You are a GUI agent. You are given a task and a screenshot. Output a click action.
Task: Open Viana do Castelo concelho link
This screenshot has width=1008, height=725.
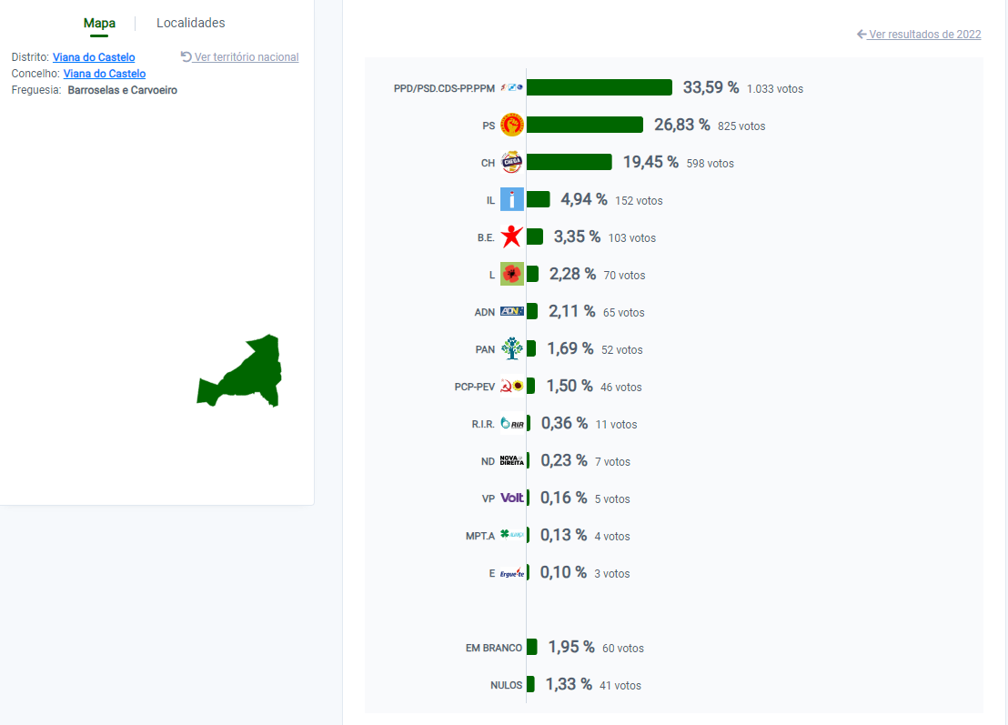click(x=105, y=74)
